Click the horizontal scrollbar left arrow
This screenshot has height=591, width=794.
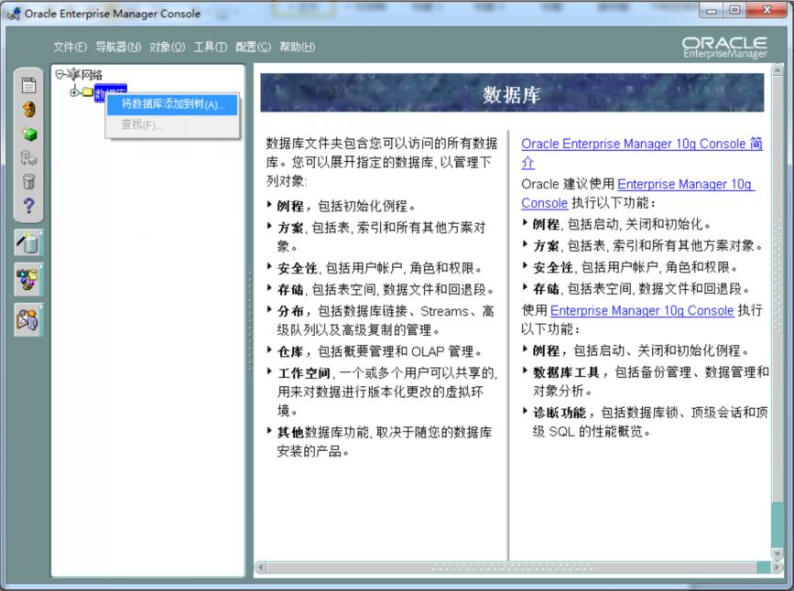(261, 567)
